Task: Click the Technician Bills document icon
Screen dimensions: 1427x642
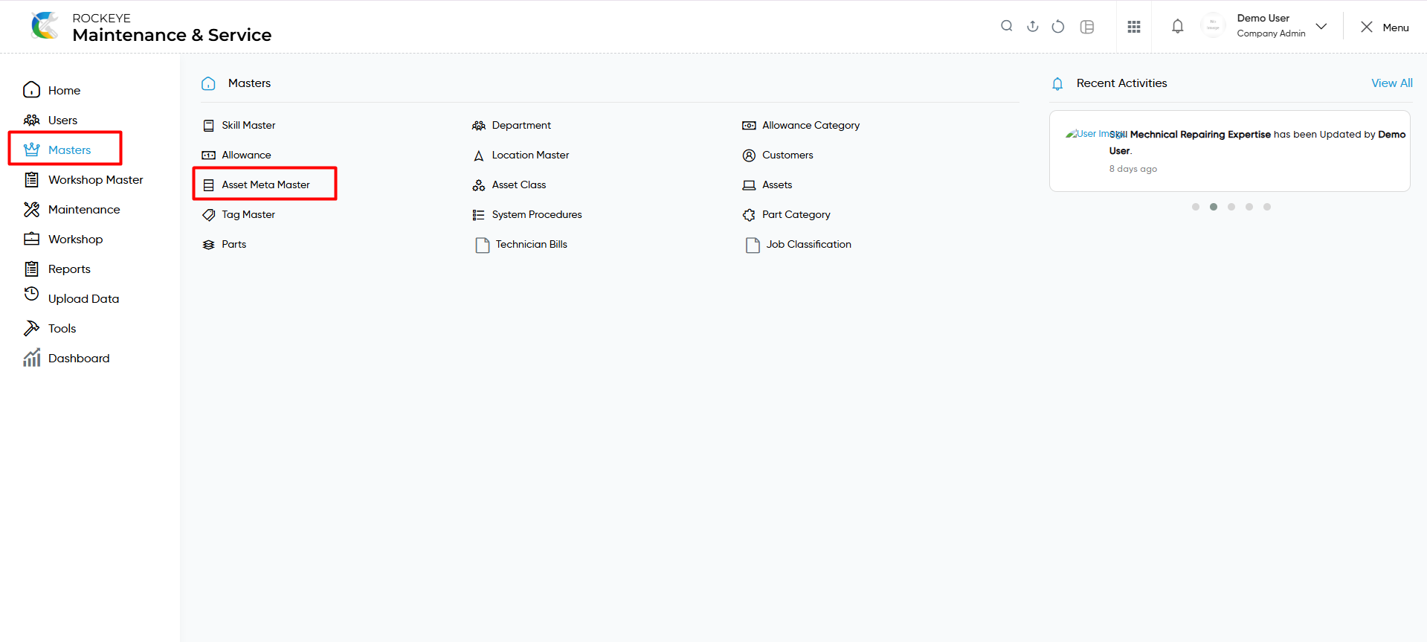Action: pos(483,245)
